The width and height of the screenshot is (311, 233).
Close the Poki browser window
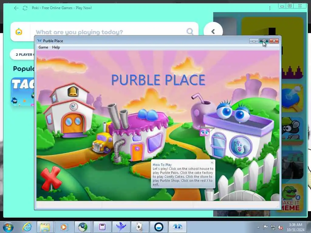(300, 6)
